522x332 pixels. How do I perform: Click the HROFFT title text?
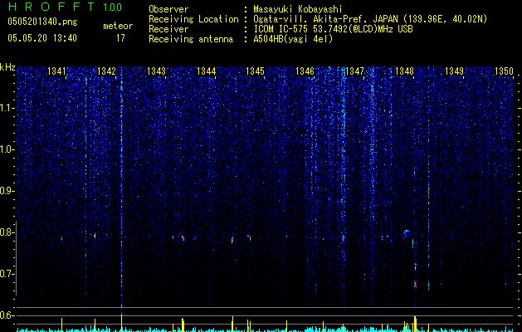click(x=51, y=7)
